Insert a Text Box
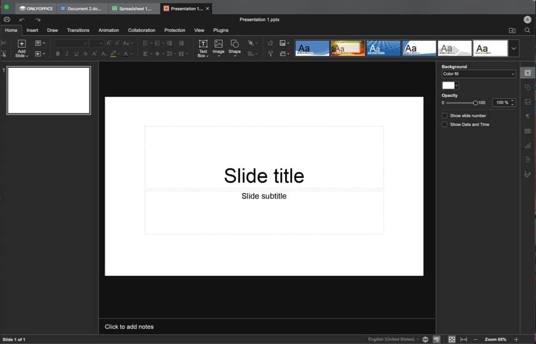 pos(203,48)
